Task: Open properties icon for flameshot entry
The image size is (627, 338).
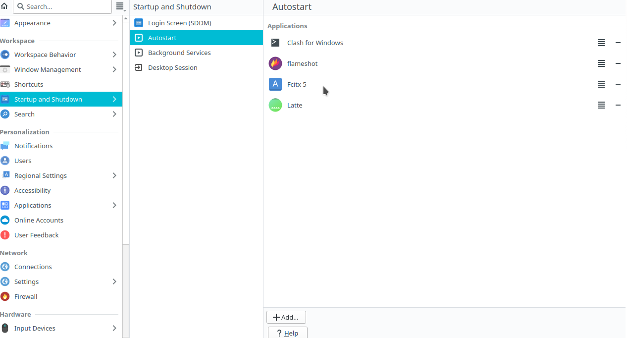Action: (x=601, y=63)
